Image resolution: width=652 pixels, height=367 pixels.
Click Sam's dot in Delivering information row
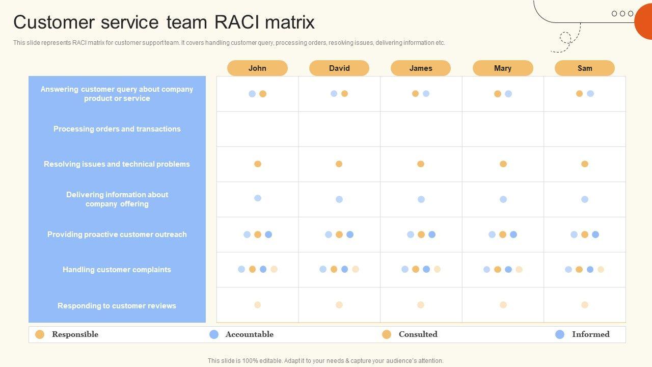tap(585, 200)
